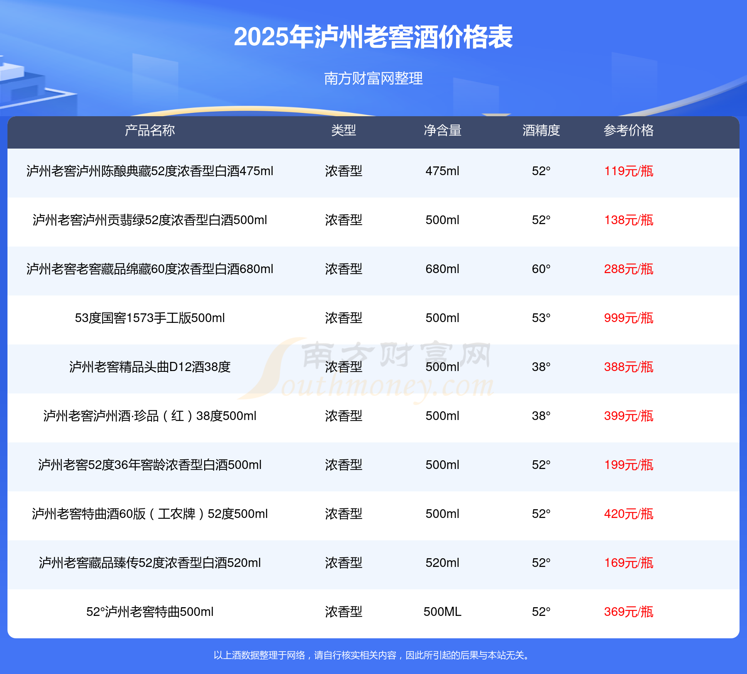
Task: Click product name "泸州老窖泸州酒·珍品（红）38度500ml"
Action: click(x=150, y=416)
